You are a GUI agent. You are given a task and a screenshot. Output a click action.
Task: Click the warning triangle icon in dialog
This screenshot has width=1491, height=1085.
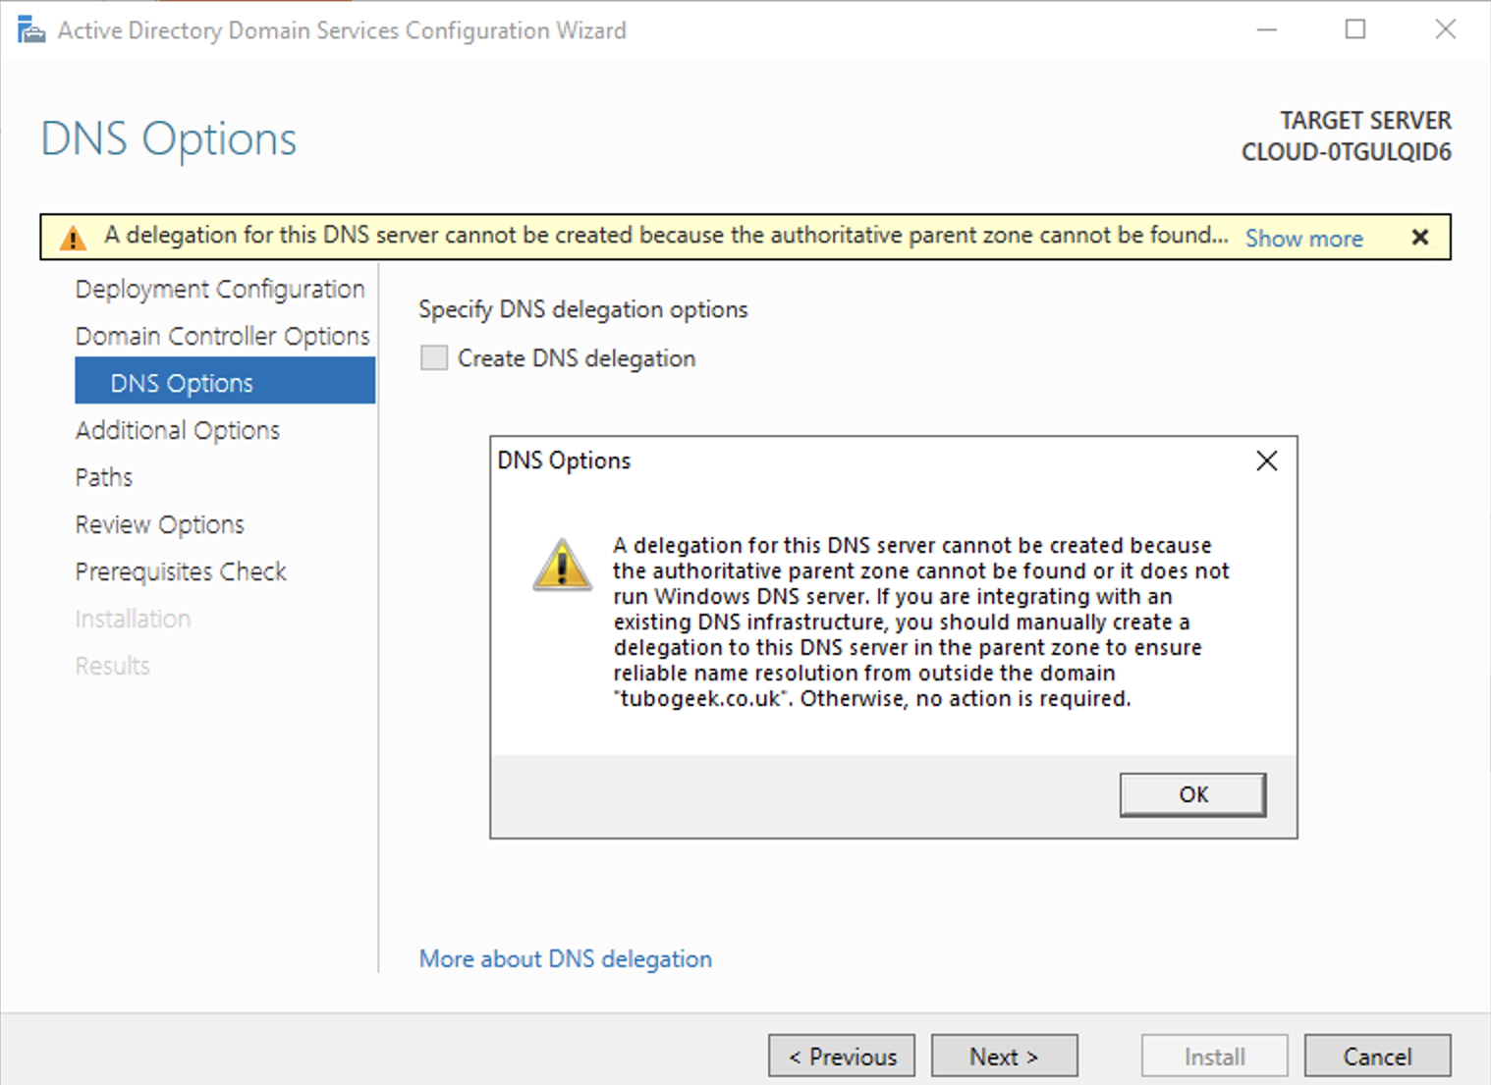tap(562, 565)
